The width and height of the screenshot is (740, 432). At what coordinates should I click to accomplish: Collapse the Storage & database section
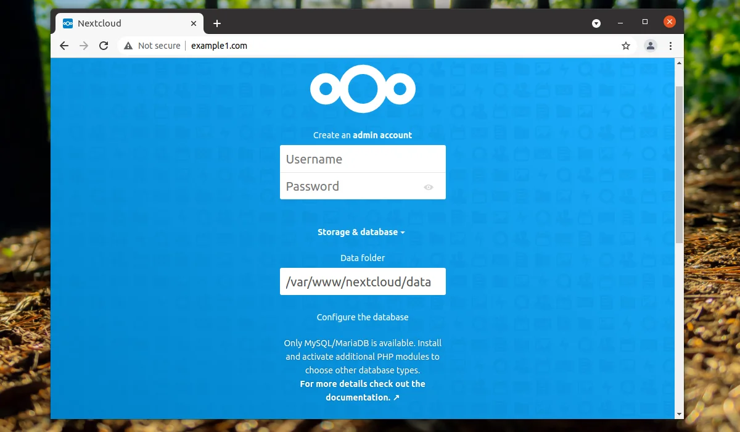click(x=361, y=232)
